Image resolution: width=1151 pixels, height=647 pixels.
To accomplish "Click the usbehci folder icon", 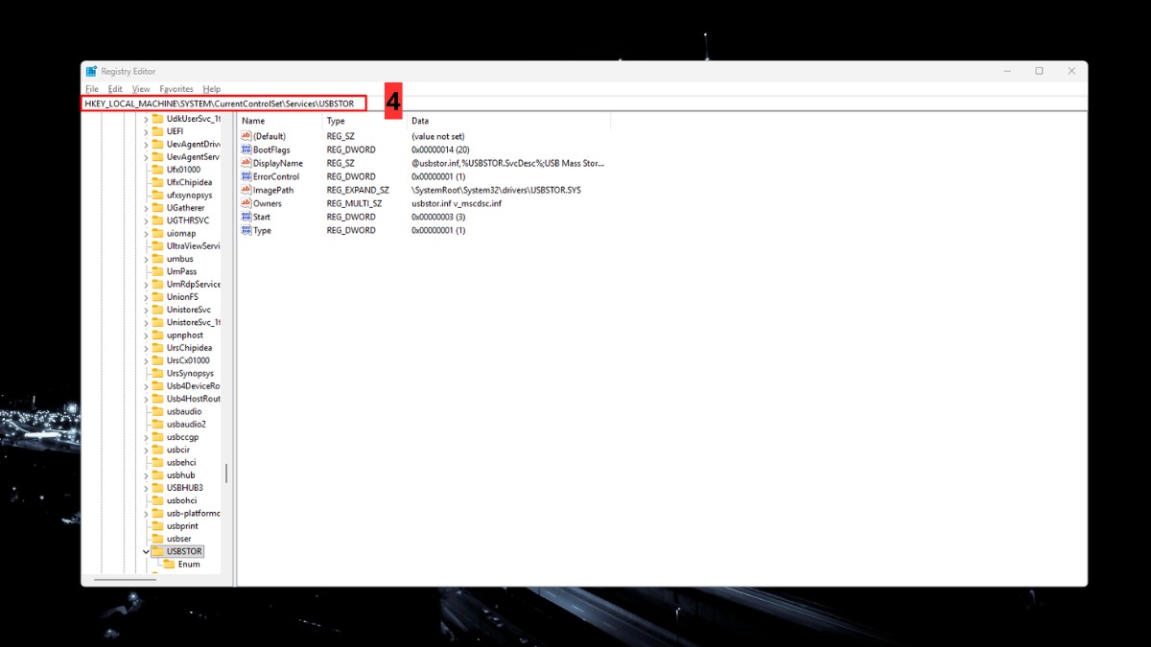I will point(157,462).
